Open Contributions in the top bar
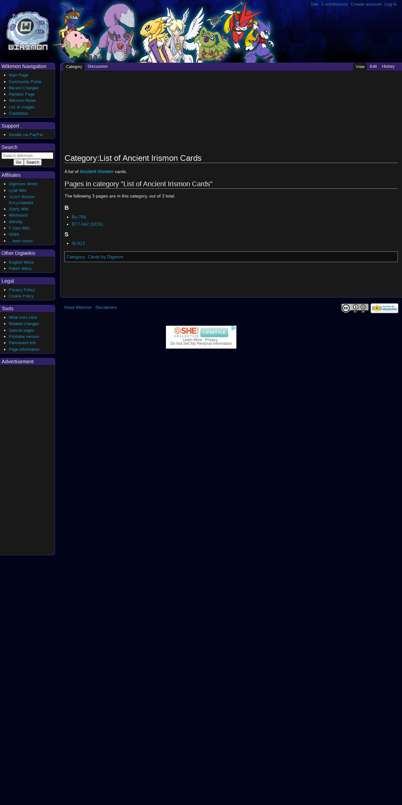This screenshot has width=402, height=805. click(334, 4)
